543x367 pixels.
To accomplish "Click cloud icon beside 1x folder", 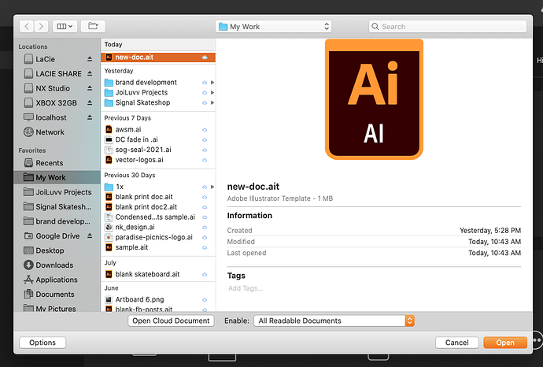I will point(205,187).
